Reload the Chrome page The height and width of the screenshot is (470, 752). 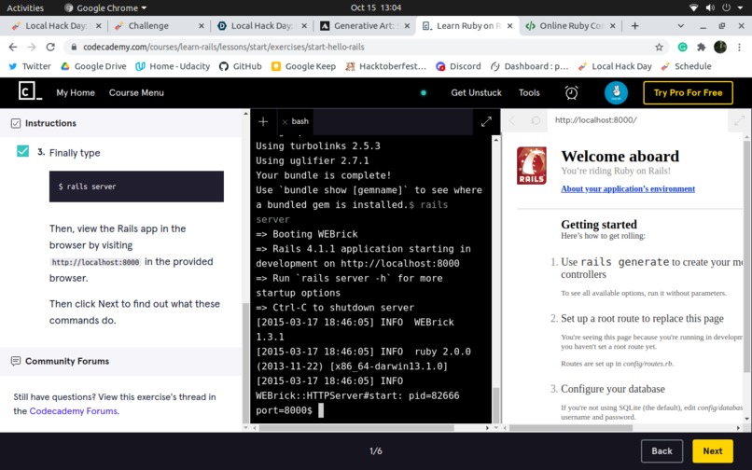(50, 47)
